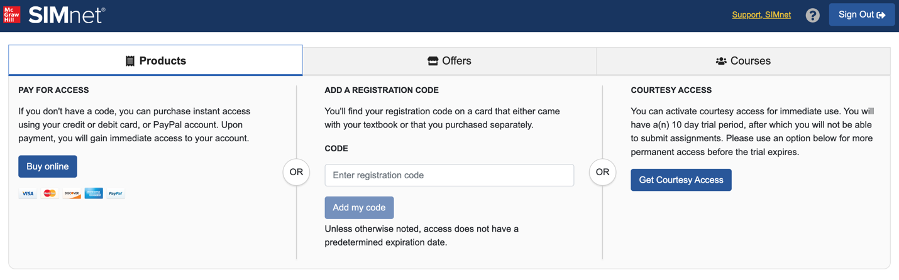Image resolution: width=899 pixels, height=280 pixels.
Task: Select the Products tab
Action: tap(155, 60)
